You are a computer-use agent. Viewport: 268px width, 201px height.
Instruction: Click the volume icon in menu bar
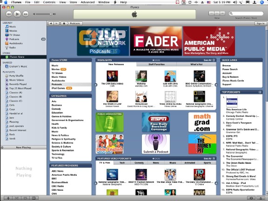click(x=235, y=2)
